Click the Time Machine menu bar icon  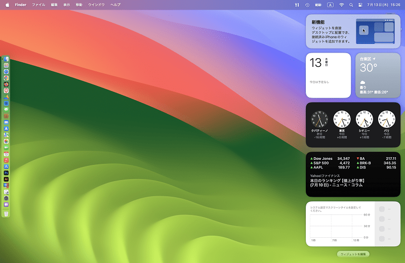tap(307, 5)
